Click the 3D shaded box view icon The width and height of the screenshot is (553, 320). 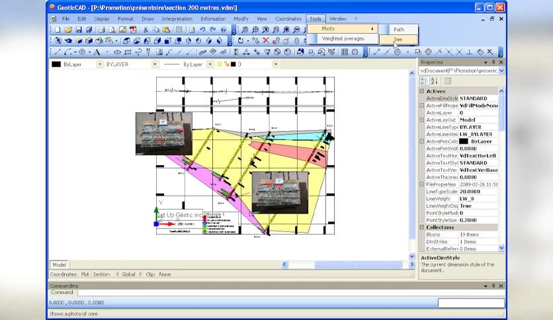click(x=89, y=40)
